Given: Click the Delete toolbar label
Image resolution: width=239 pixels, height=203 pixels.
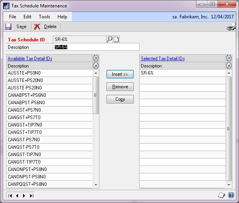Looking at the screenshot, I should 50,27.
